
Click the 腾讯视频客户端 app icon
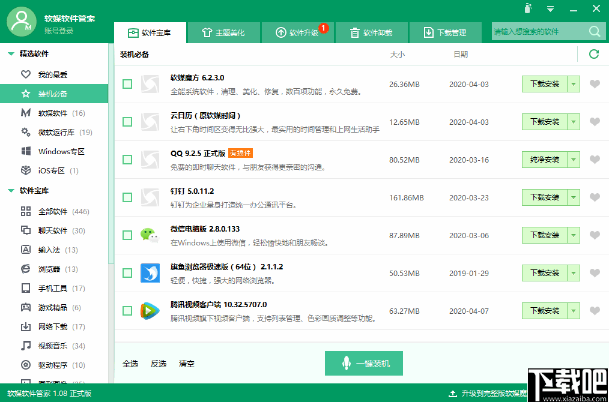point(150,311)
